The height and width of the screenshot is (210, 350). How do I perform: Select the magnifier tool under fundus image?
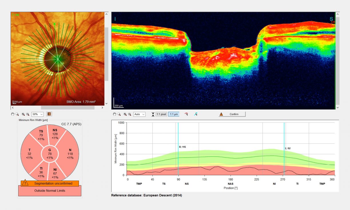click(17, 114)
